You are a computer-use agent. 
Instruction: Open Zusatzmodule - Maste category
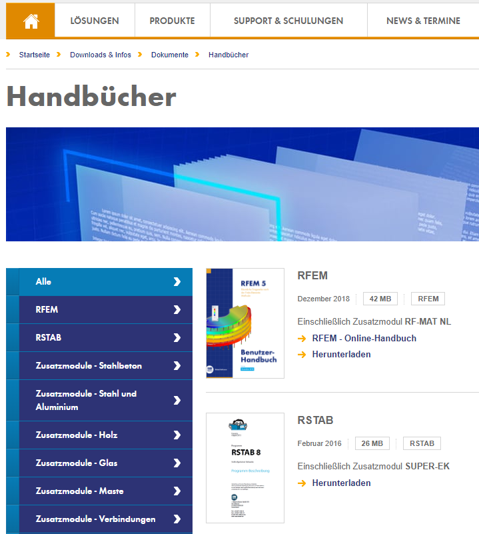pyautogui.click(x=99, y=491)
